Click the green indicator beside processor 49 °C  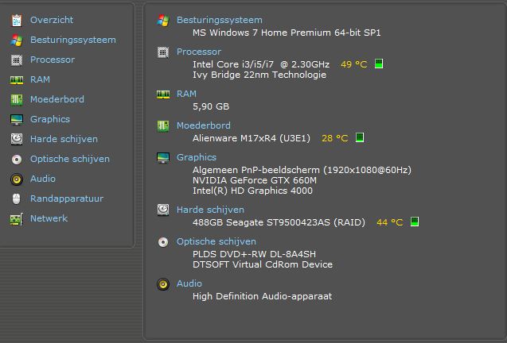pos(379,64)
